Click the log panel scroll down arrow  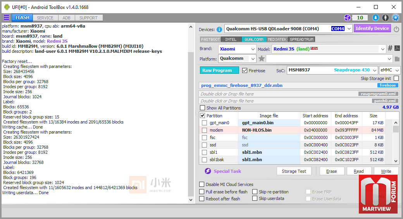coord(191,200)
